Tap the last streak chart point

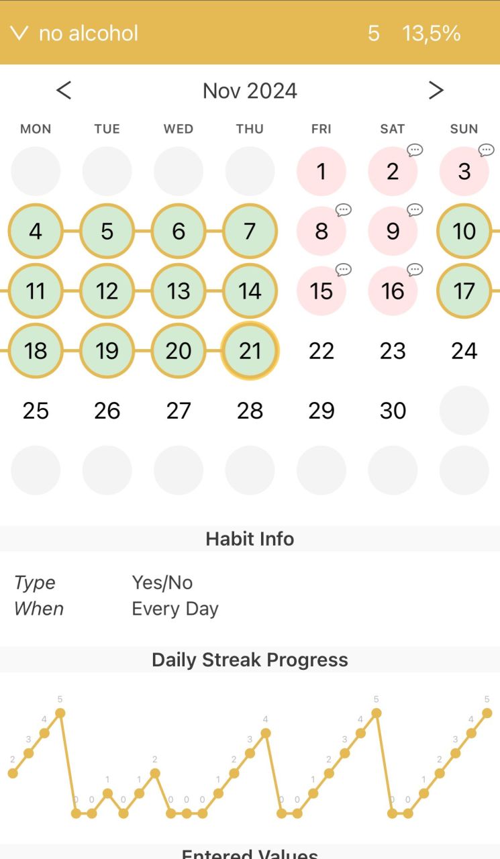pos(487,713)
